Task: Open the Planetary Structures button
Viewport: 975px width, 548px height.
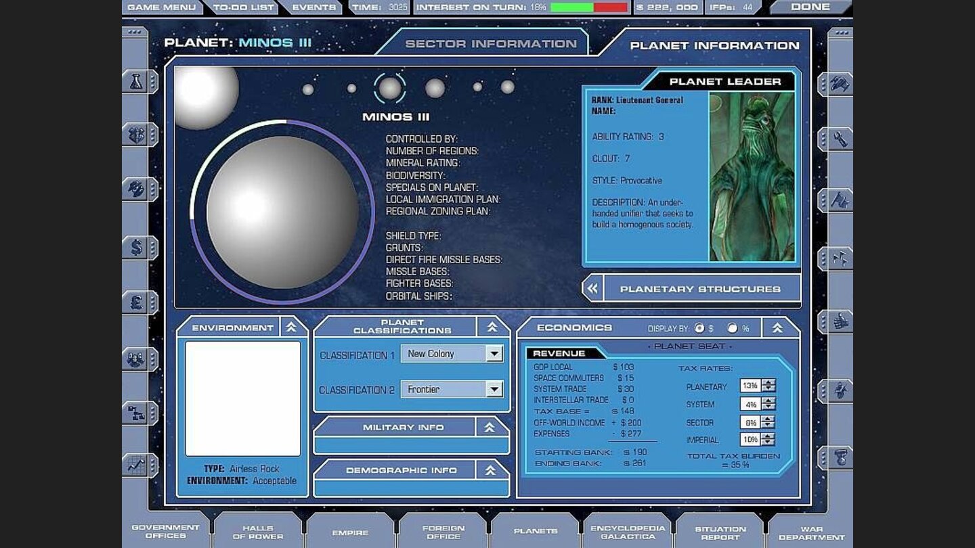Action: point(691,289)
